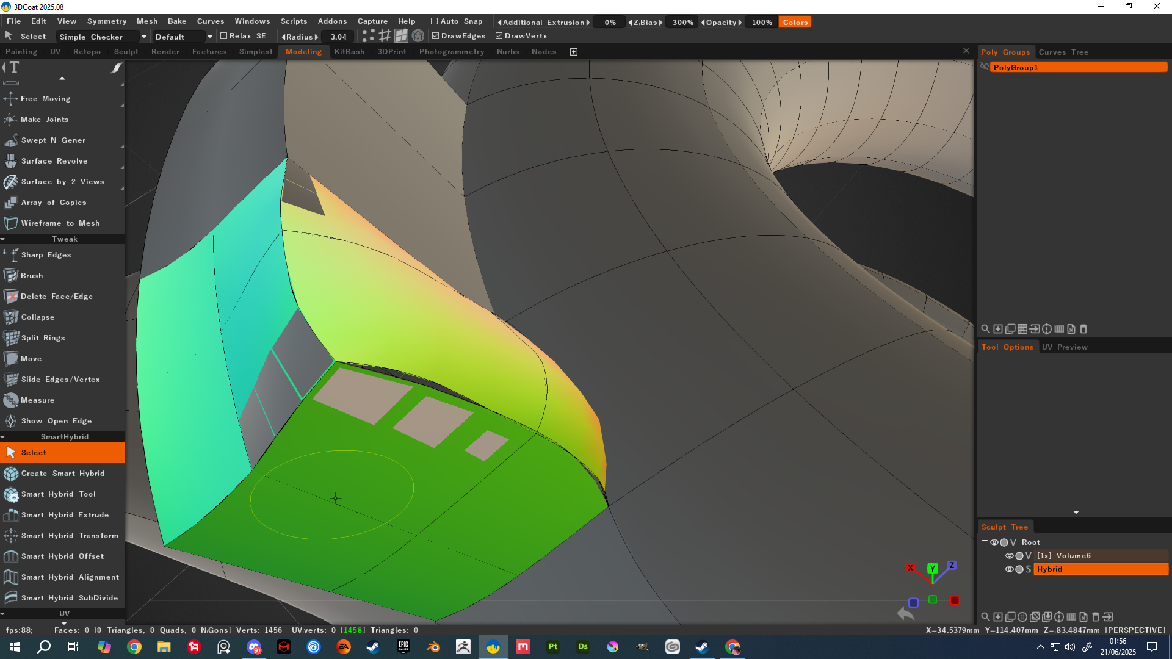Toggle visibility of the Hybrid sculpt layer
This screenshot has width=1172, height=659.
[1009, 569]
